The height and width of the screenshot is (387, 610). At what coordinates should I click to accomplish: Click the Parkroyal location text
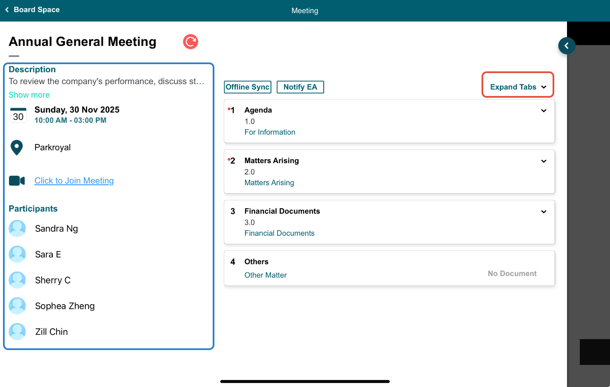click(x=53, y=147)
